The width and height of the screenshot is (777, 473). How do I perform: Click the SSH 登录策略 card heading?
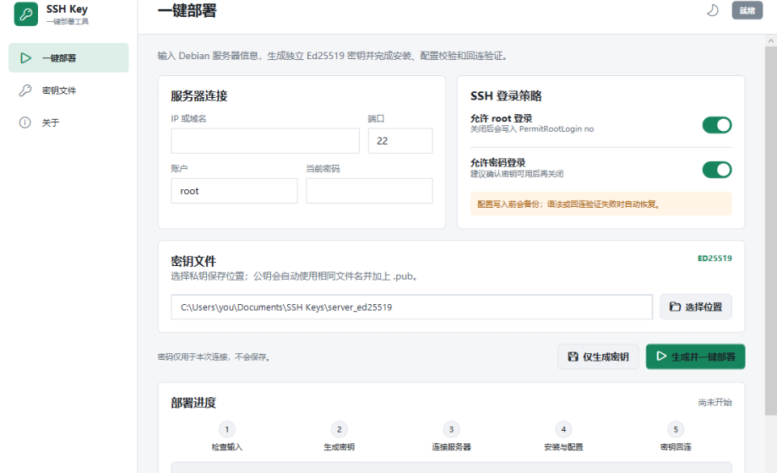coord(506,96)
